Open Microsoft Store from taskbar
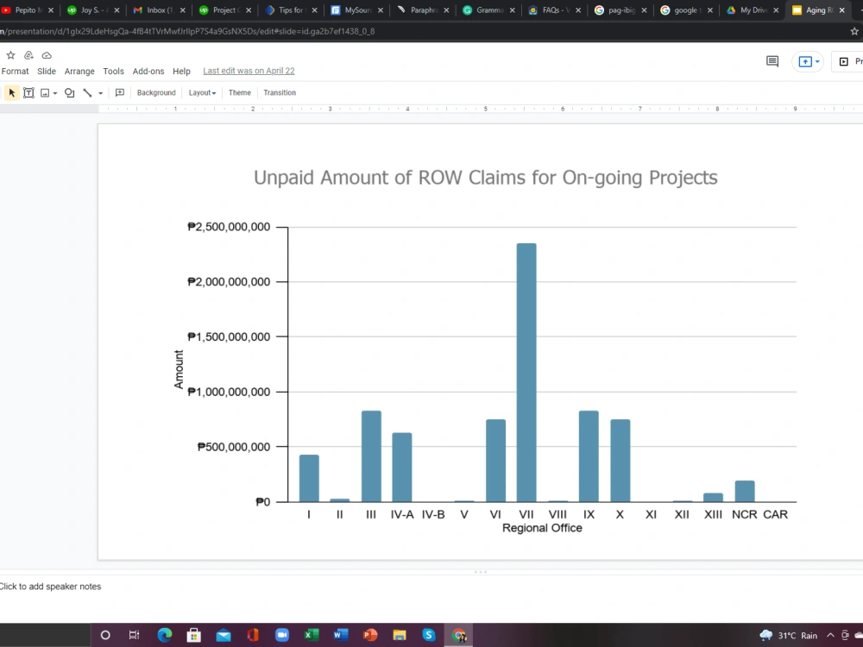This screenshot has height=647, width=863. [193, 636]
